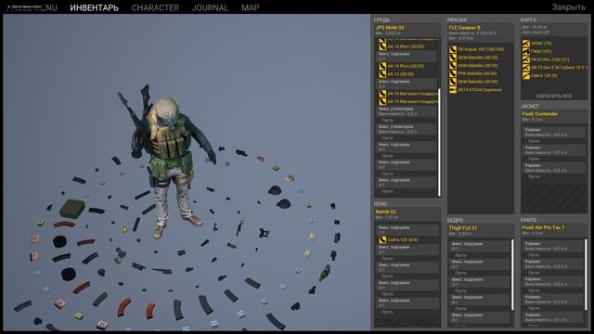
Task: Click the Ratnik 02 belt title
Action: point(386,212)
